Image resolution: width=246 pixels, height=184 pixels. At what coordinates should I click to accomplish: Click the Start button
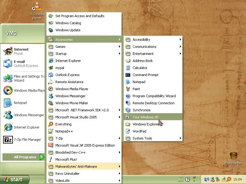coord(14,179)
